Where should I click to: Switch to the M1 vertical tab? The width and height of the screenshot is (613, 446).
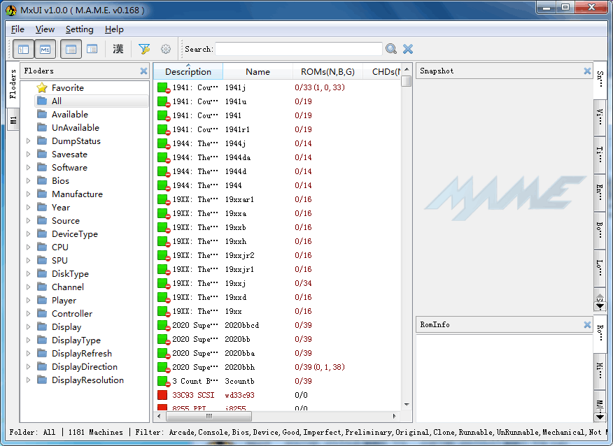(13, 119)
